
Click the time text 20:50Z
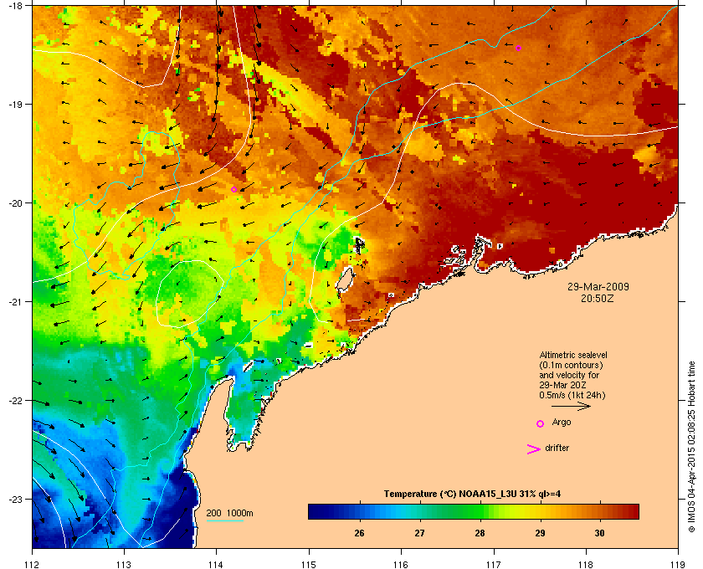(598, 298)
